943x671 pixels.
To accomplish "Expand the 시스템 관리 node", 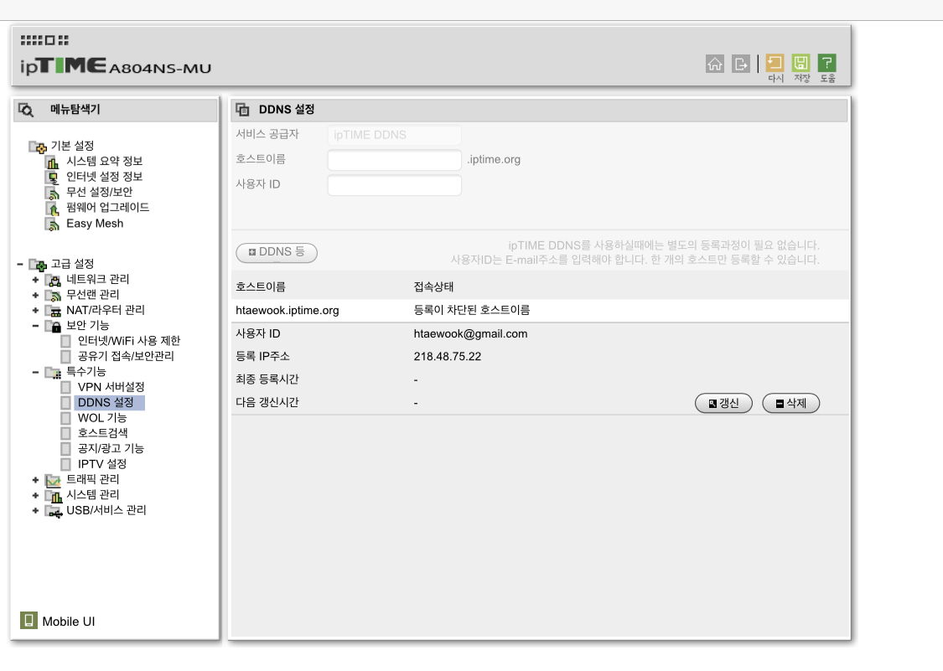I will 35,495.
